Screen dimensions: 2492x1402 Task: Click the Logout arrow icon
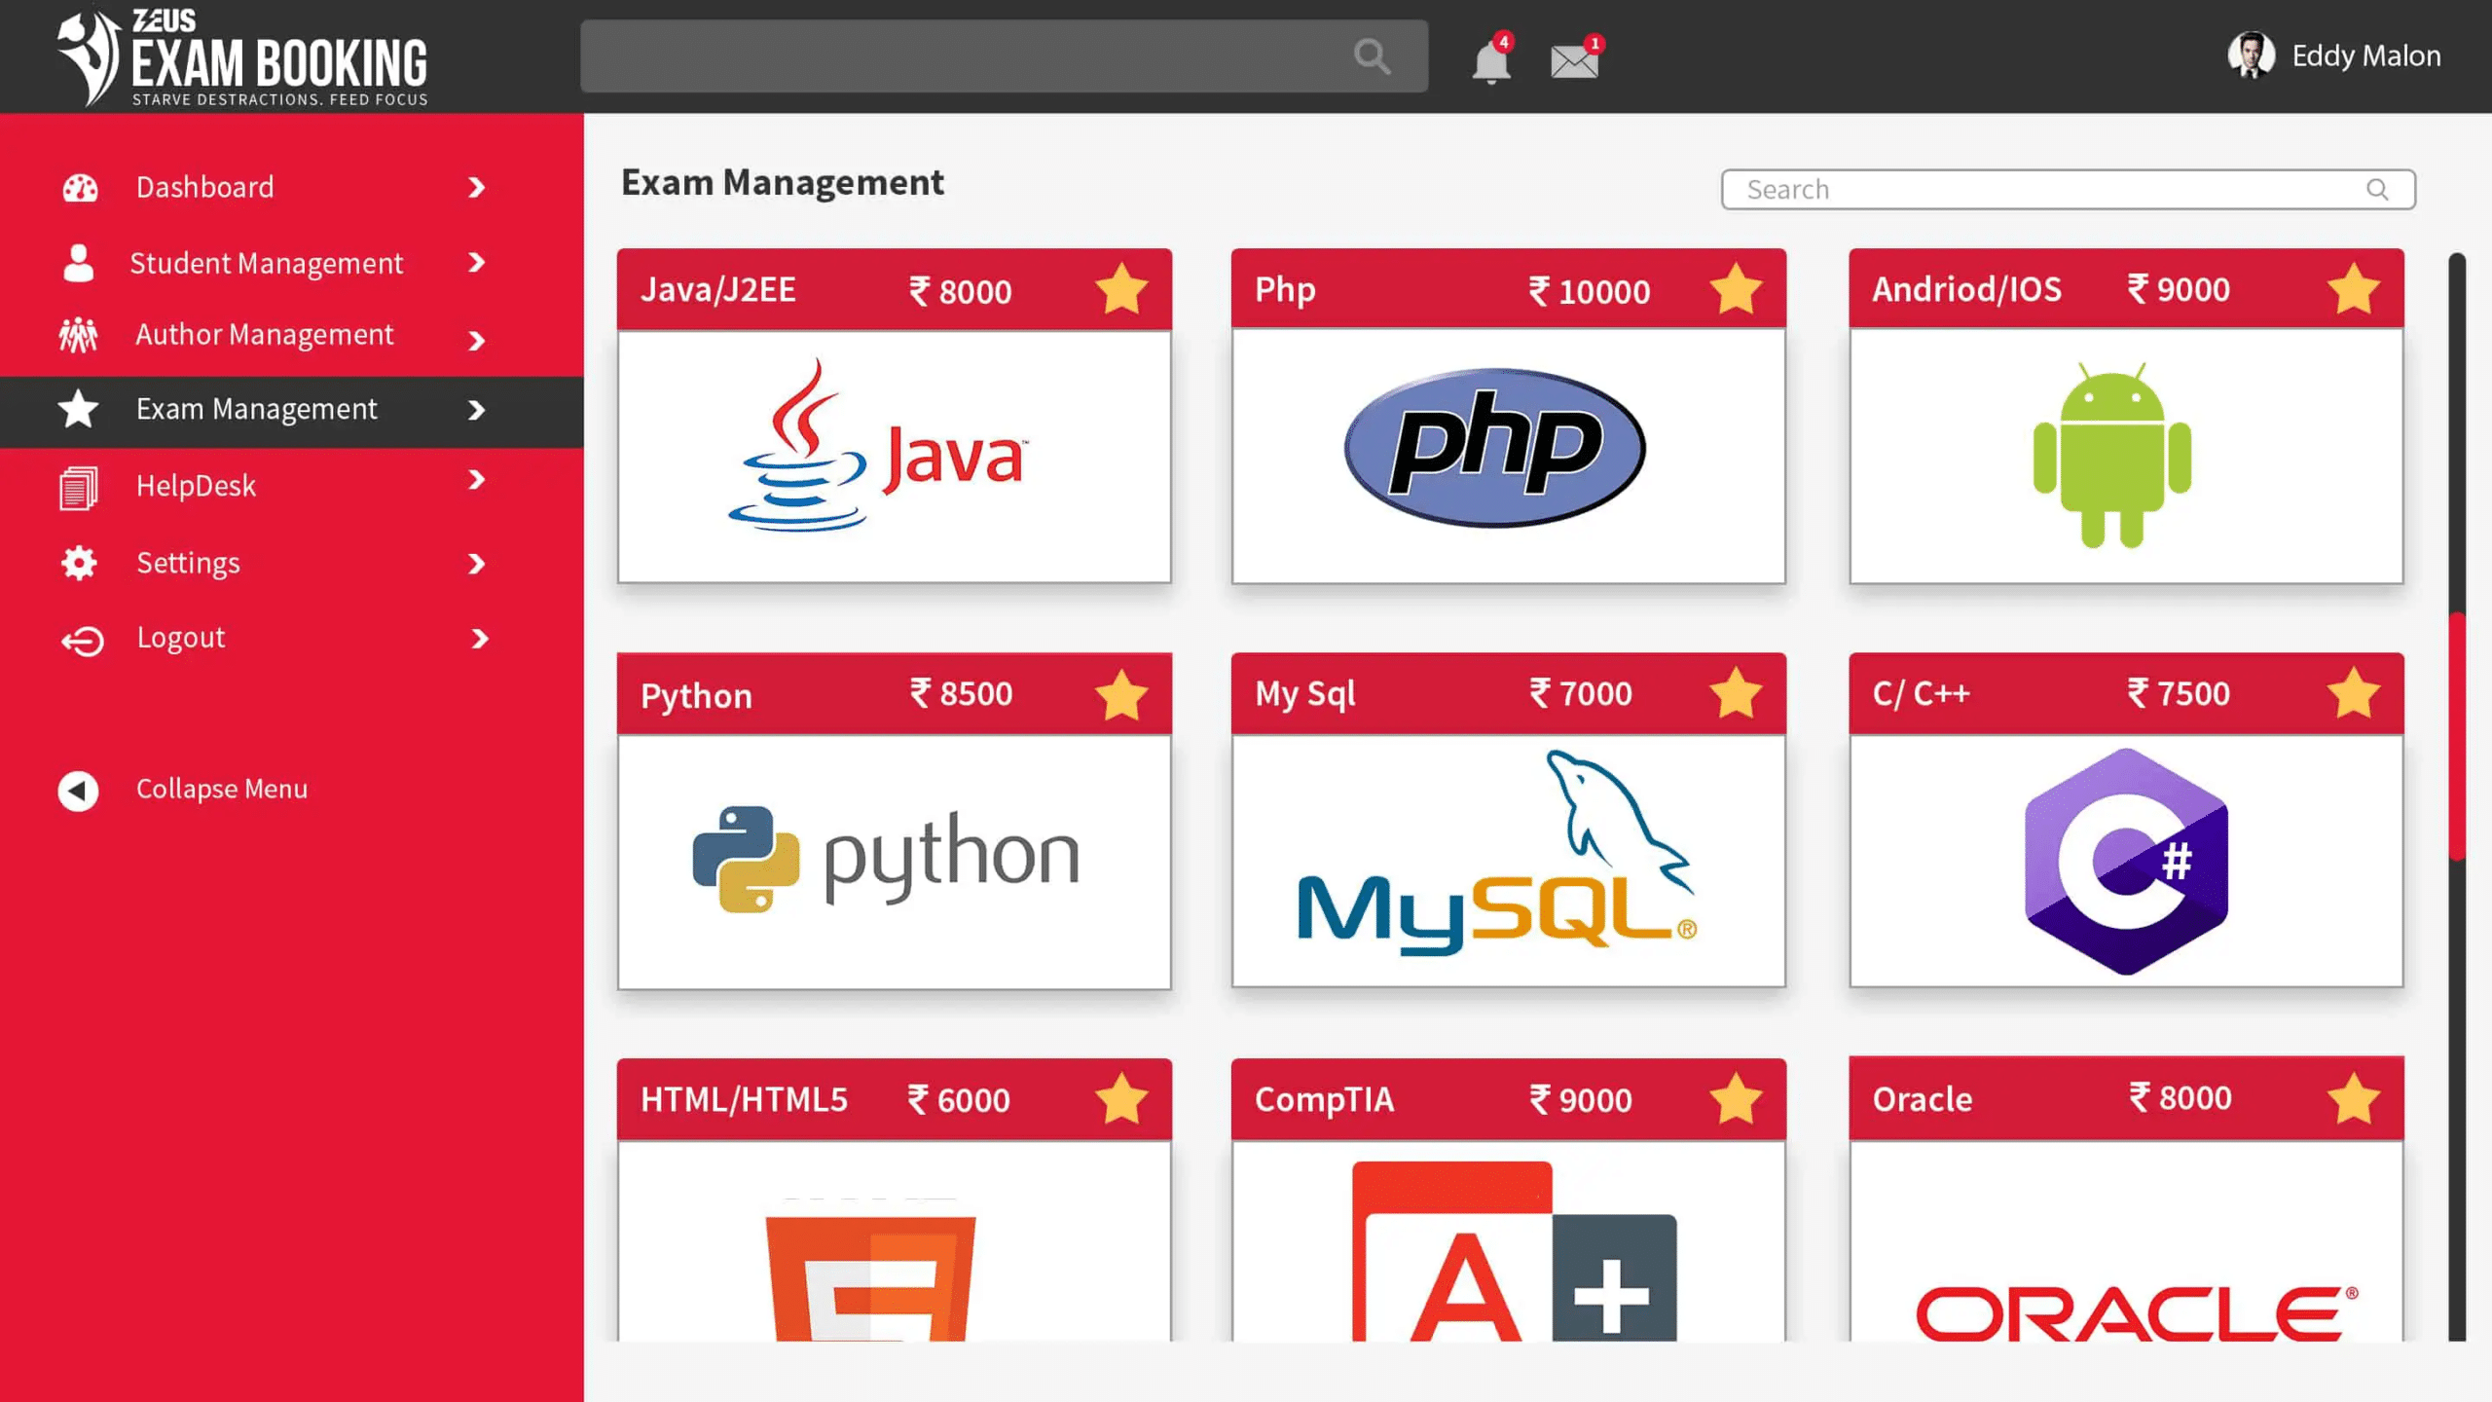coord(82,640)
